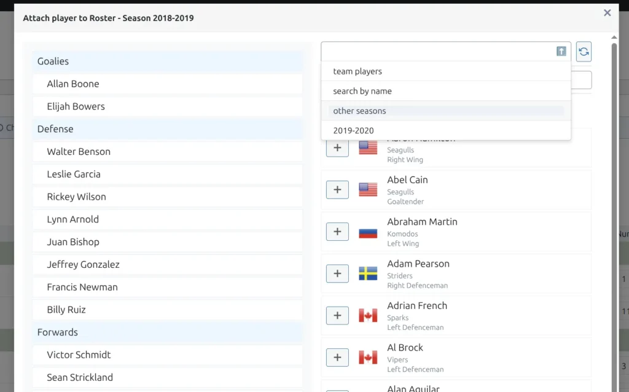Click the Canadian flag next to Al Brock

[x=368, y=357]
